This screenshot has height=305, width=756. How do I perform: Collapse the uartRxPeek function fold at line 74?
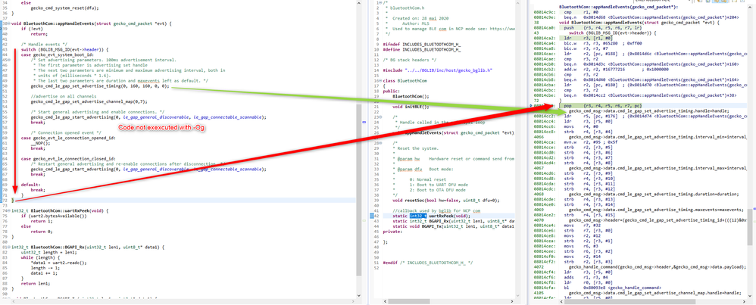point(10,210)
